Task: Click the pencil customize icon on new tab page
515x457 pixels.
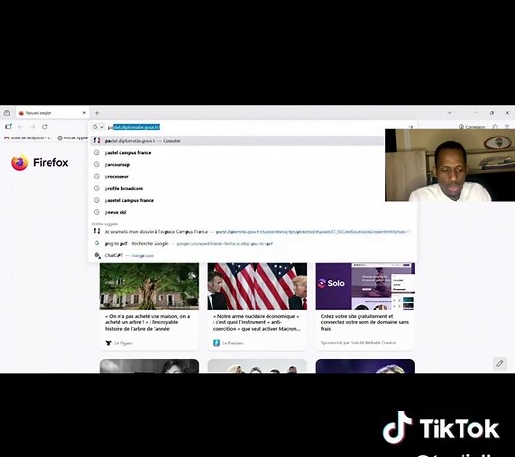Action: click(500, 363)
